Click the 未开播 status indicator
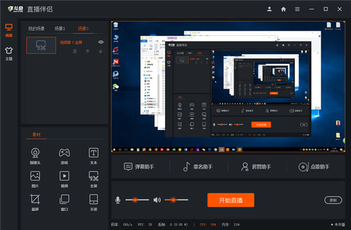This screenshot has height=230, width=351. tap(338, 224)
